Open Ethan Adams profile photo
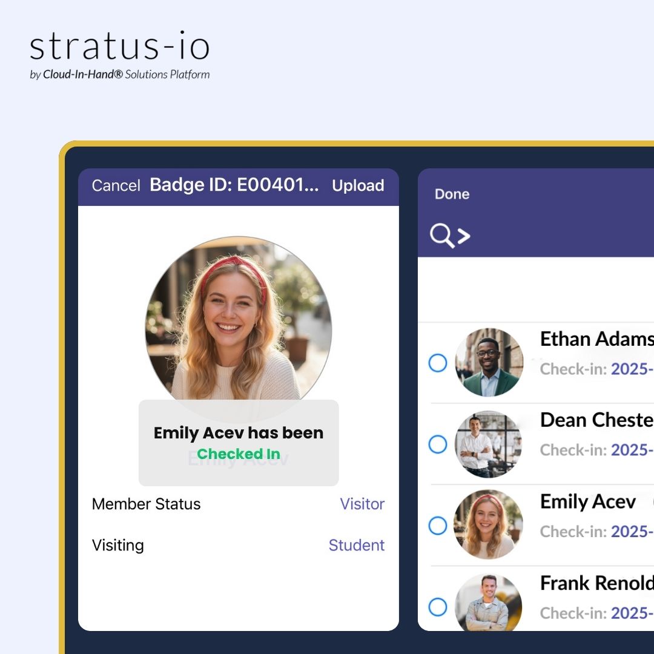654x654 pixels. tap(489, 363)
